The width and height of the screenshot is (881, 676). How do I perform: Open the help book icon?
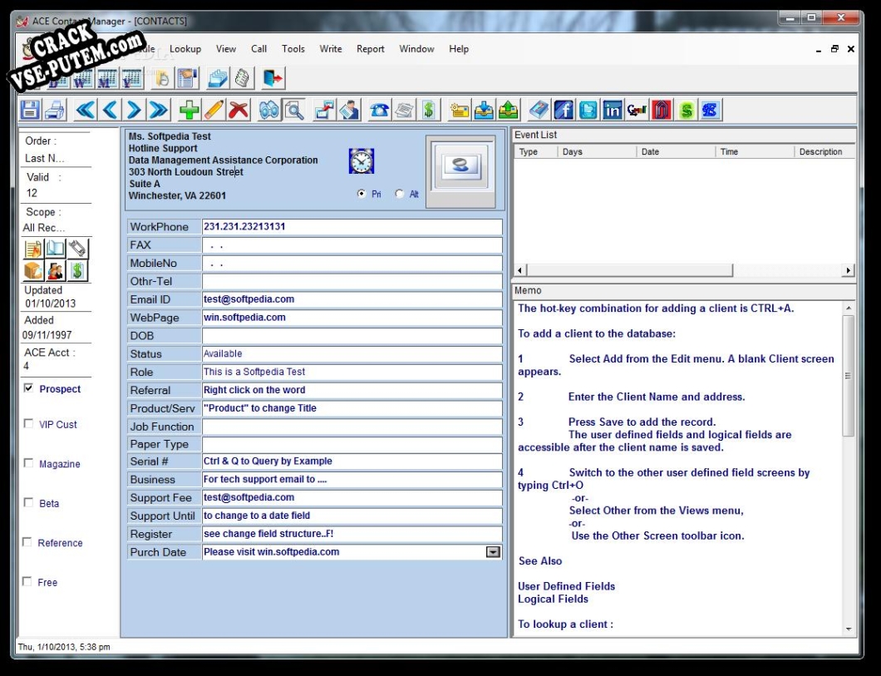pyautogui.click(x=539, y=110)
